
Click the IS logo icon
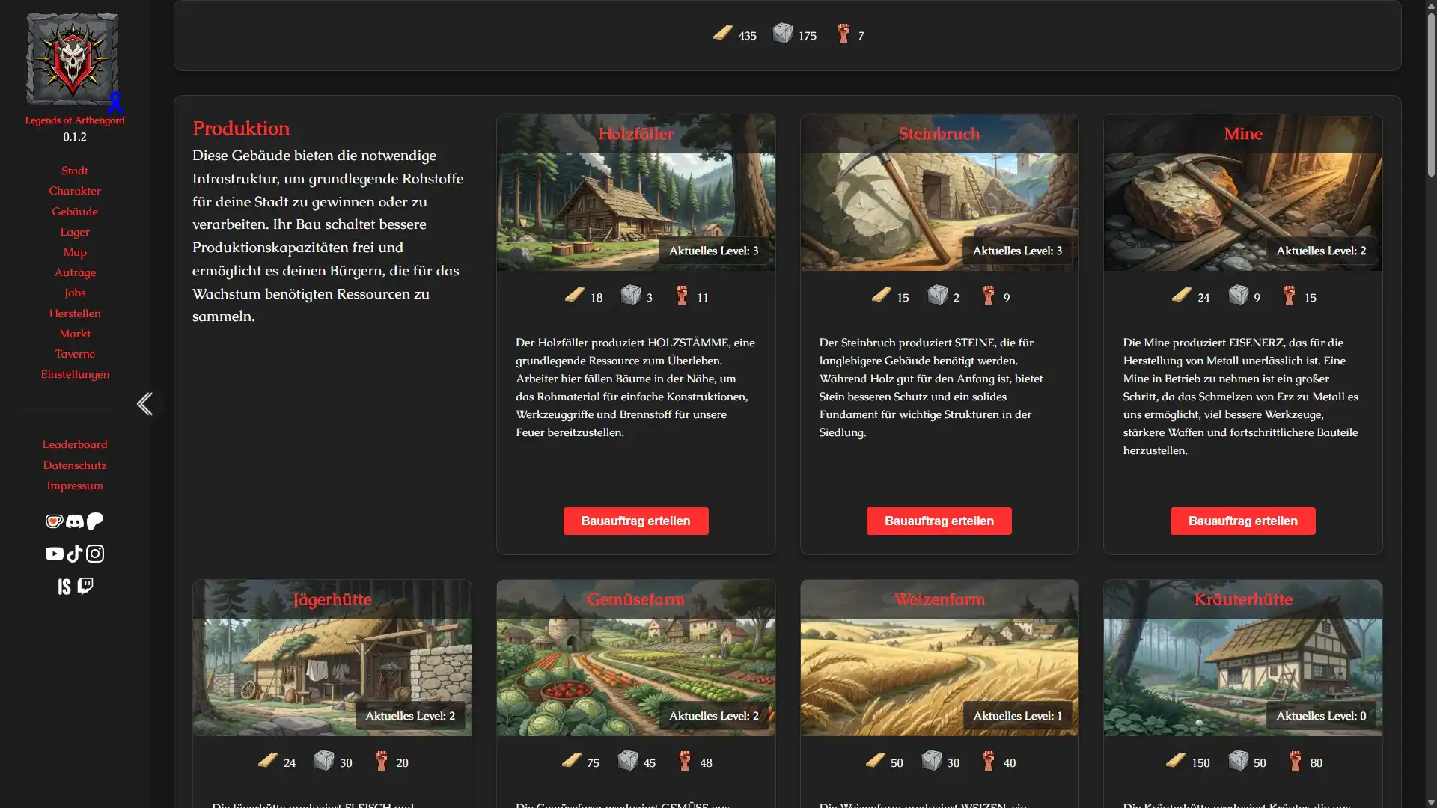65,586
